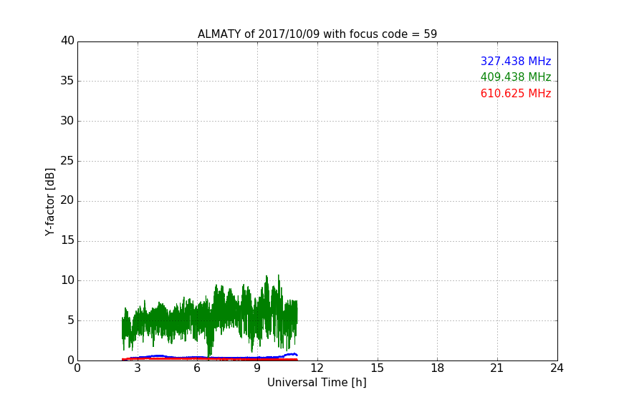Click the y-axis tick value 25
Viewport: 619px width, 412px height.
[x=67, y=161]
